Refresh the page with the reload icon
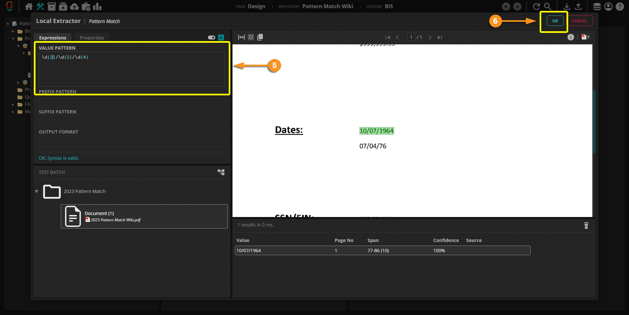This screenshot has width=629, height=315. (536, 7)
